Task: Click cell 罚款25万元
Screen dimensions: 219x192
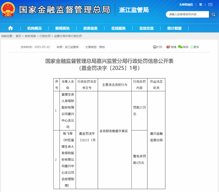Action: click(x=139, y=111)
